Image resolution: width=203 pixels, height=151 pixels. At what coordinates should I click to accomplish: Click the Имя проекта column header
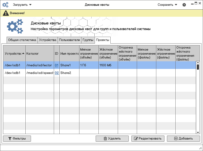(70, 54)
